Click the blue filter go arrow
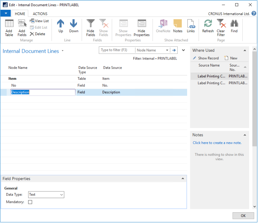The image size is (258, 223). (174, 50)
